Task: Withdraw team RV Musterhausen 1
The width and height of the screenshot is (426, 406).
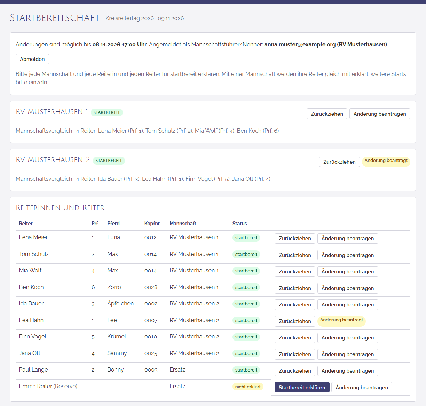Action: [327, 114]
